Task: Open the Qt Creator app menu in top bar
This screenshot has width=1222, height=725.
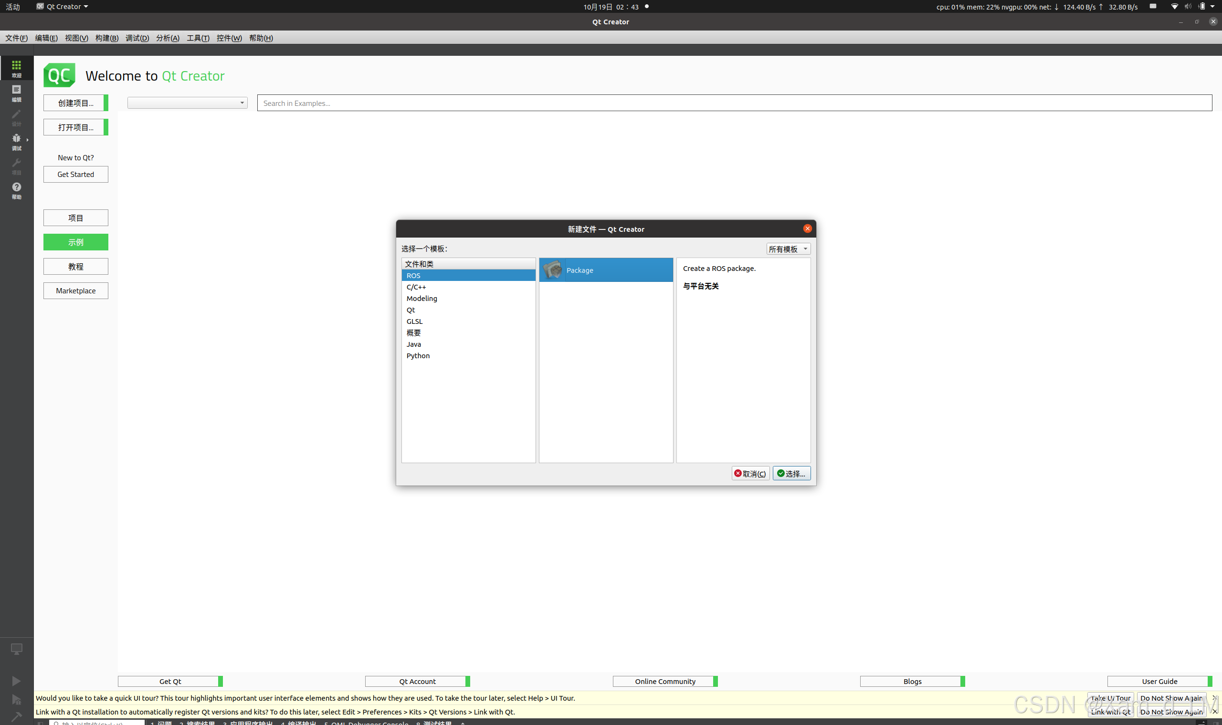Action: tap(63, 6)
